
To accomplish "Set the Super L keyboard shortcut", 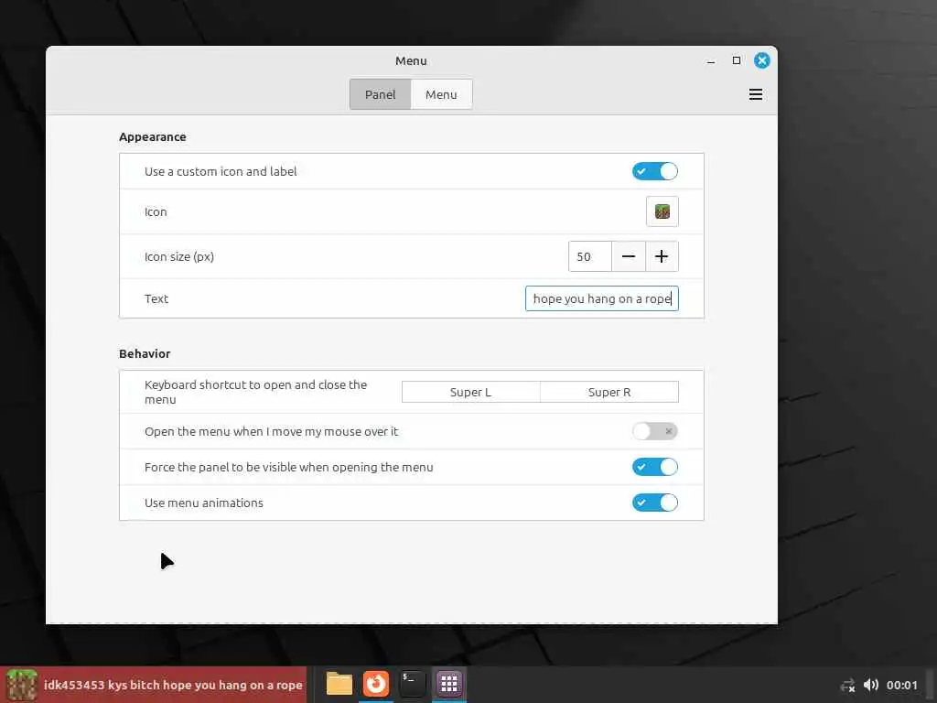I will pos(471,392).
